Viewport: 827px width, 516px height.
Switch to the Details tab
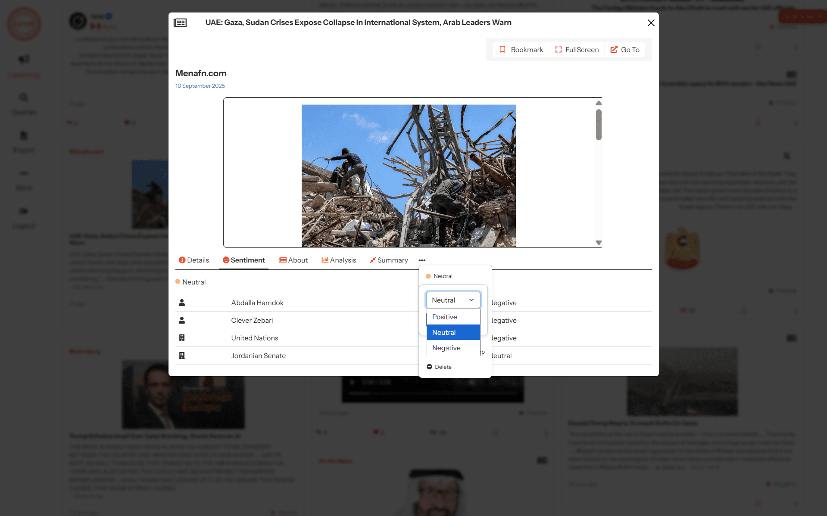pyautogui.click(x=194, y=260)
